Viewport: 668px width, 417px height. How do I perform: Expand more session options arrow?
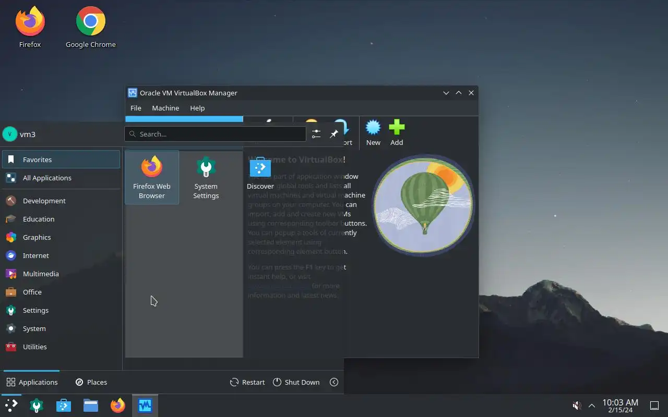334,382
